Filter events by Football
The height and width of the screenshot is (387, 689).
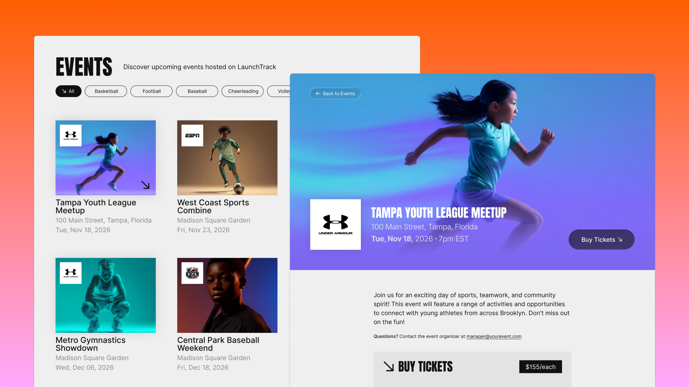tap(151, 91)
